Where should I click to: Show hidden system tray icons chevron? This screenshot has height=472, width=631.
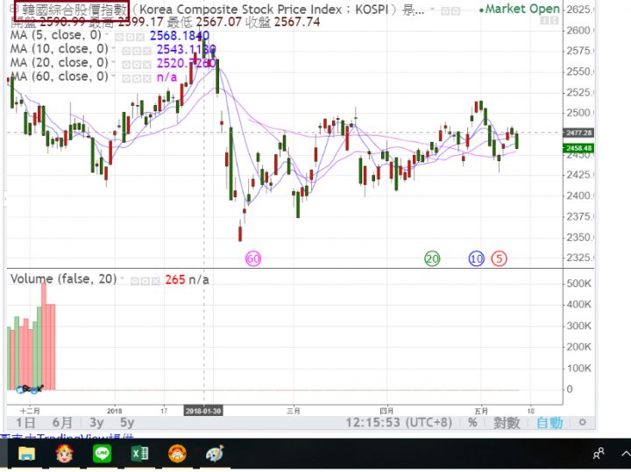(x=626, y=454)
